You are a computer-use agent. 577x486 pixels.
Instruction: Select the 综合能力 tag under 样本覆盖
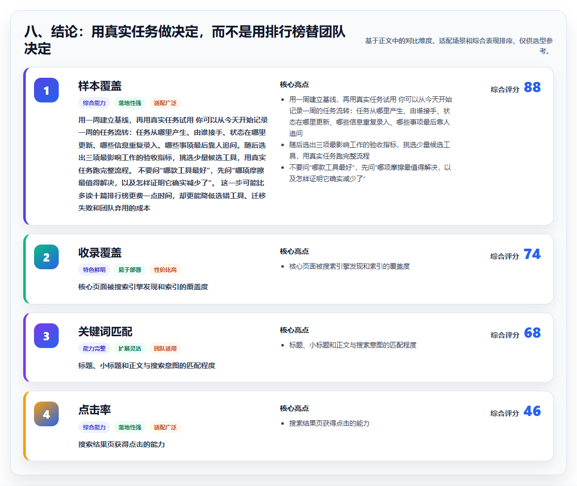pos(94,103)
